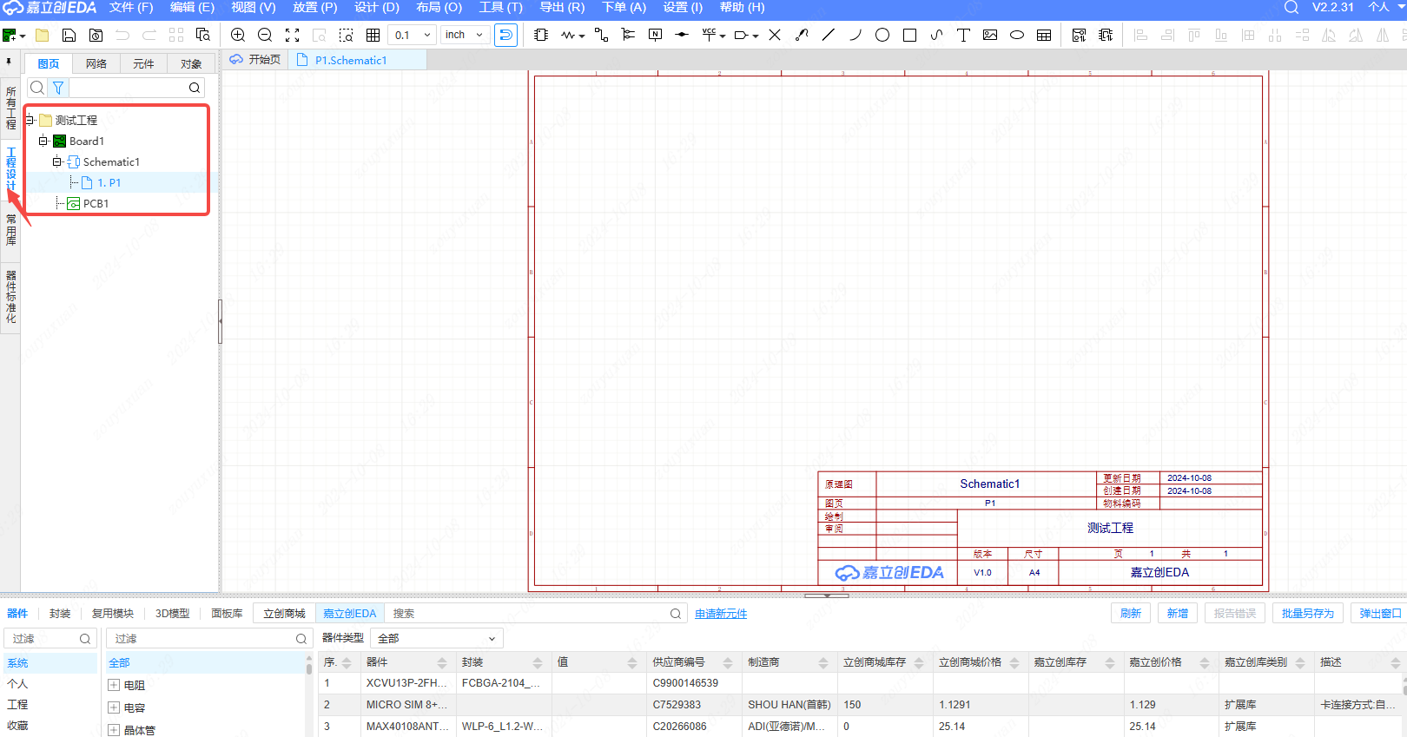Click the save file icon
Image resolution: width=1407 pixels, height=737 pixels.
pyautogui.click(x=69, y=35)
